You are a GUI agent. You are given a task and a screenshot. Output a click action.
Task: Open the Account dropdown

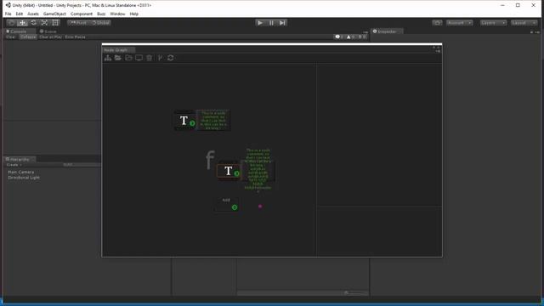coord(459,23)
